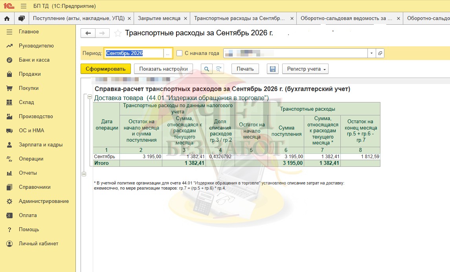
Task: Go forward with the right arrow
Action: [102, 33]
